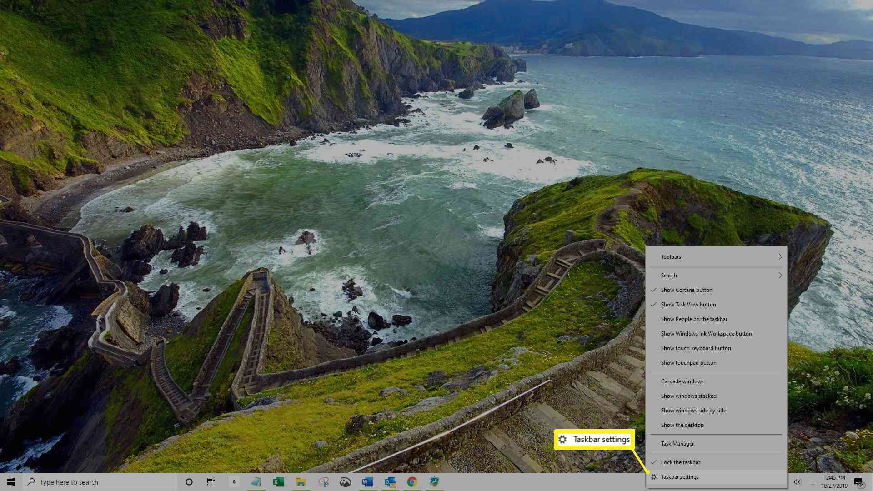Viewport: 873px width, 491px height.
Task: Click the faint cloud tray icon
Action: coord(812,482)
